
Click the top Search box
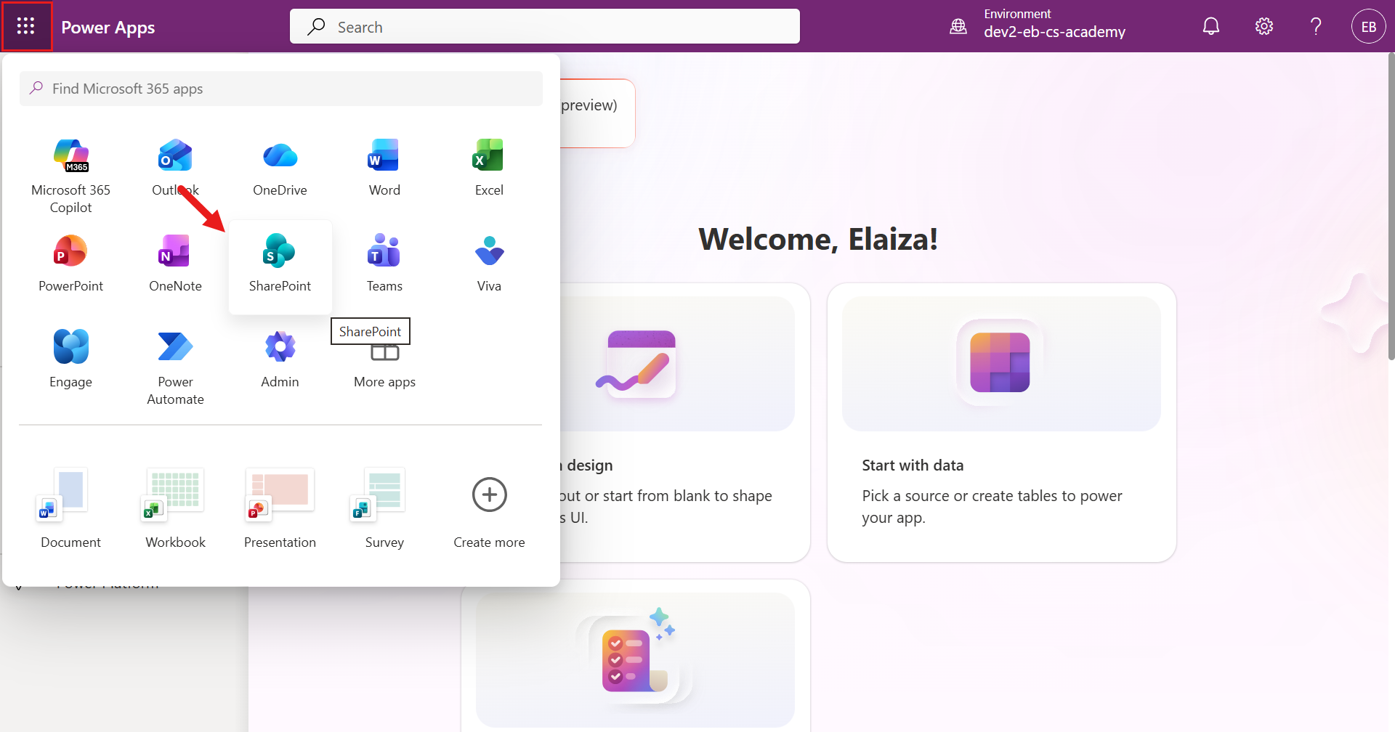(x=545, y=27)
